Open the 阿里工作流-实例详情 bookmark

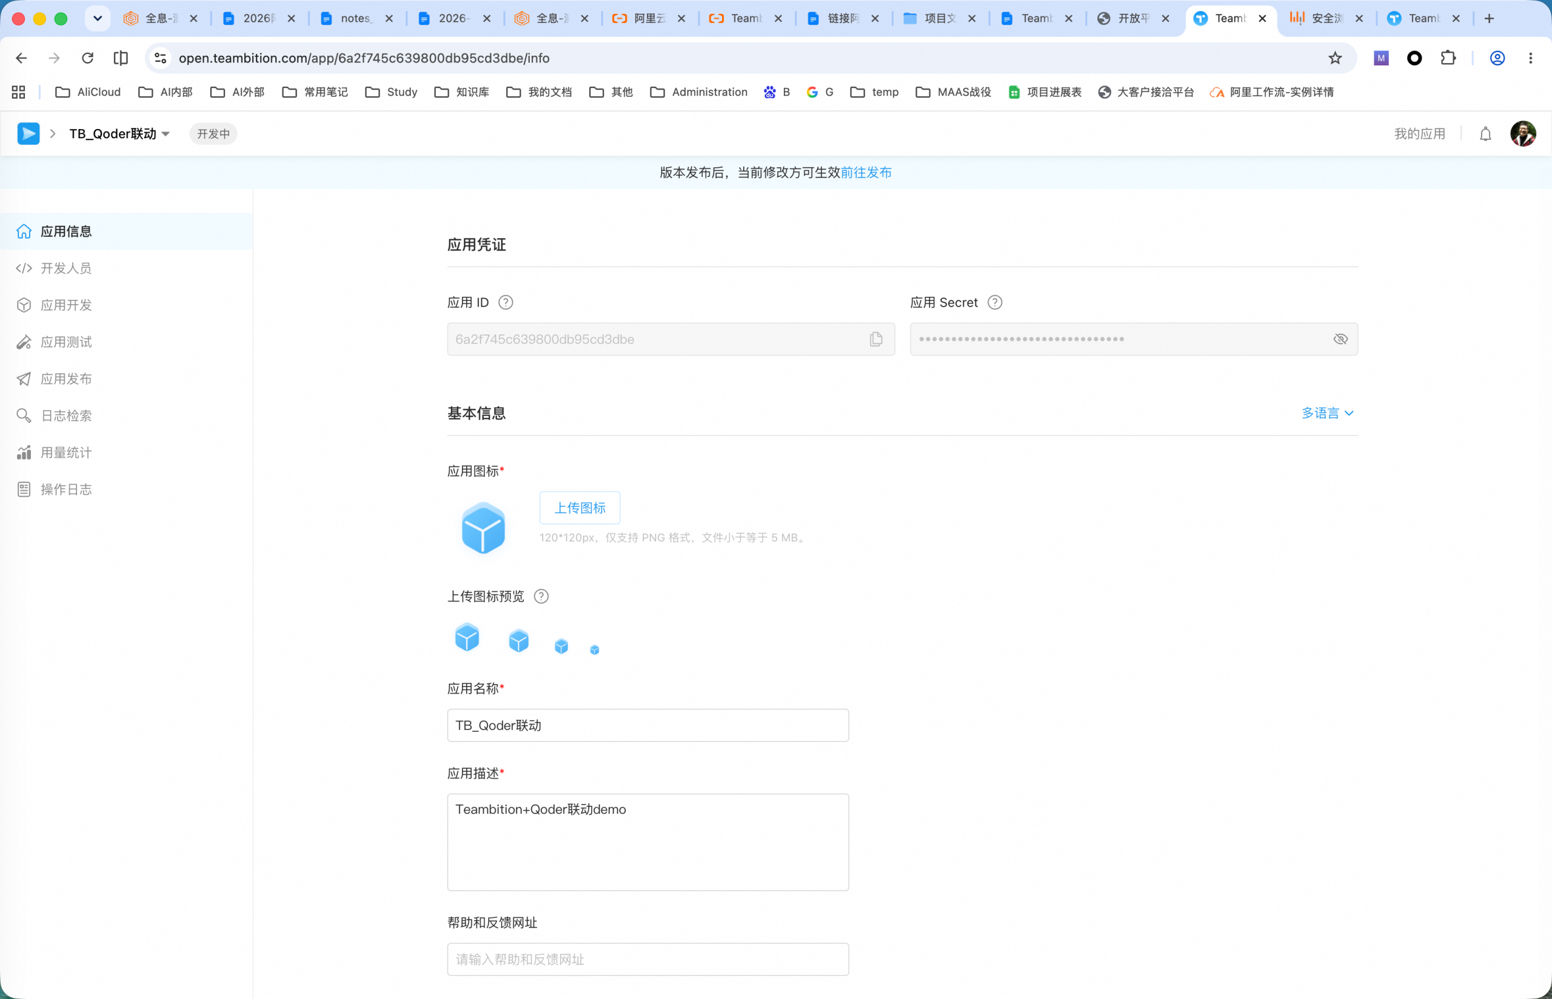point(1273,92)
